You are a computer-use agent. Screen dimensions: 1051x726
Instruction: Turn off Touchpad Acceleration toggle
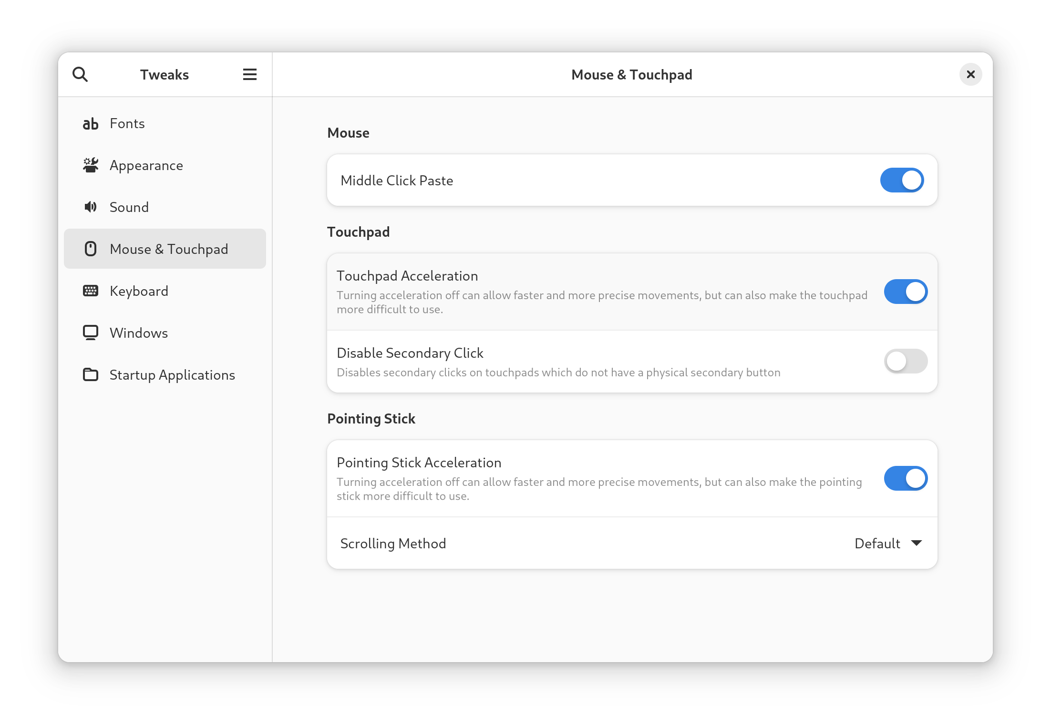point(905,292)
